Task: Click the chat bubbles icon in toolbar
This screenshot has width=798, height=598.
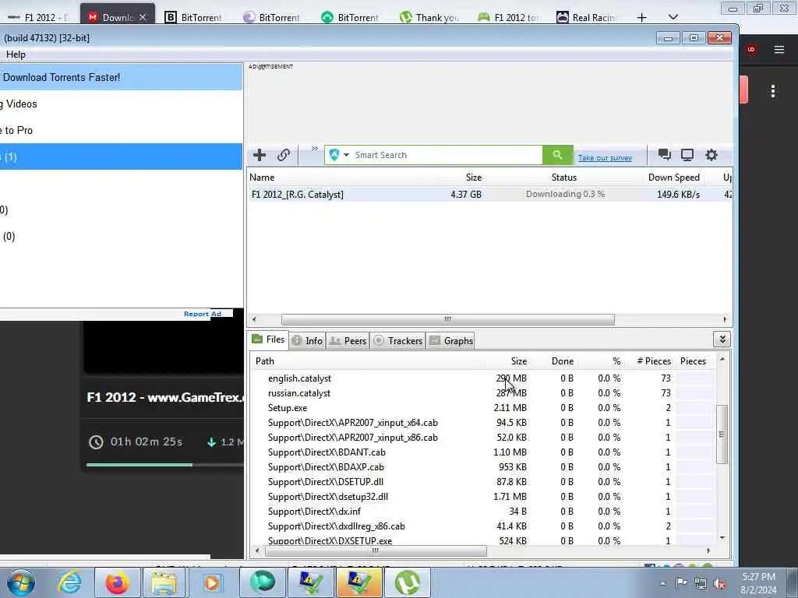Action: (664, 155)
